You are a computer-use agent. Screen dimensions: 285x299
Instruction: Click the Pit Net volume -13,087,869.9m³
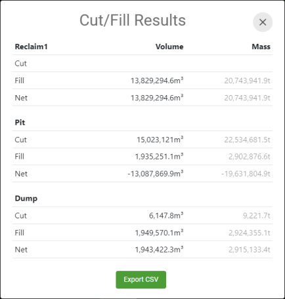(156, 174)
